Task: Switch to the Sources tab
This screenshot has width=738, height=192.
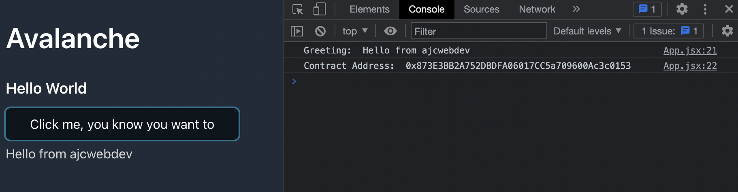Action: [481, 9]
